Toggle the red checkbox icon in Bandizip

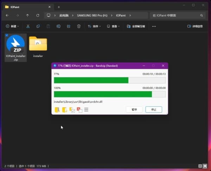pyautogui.click(x=79, y=110)
